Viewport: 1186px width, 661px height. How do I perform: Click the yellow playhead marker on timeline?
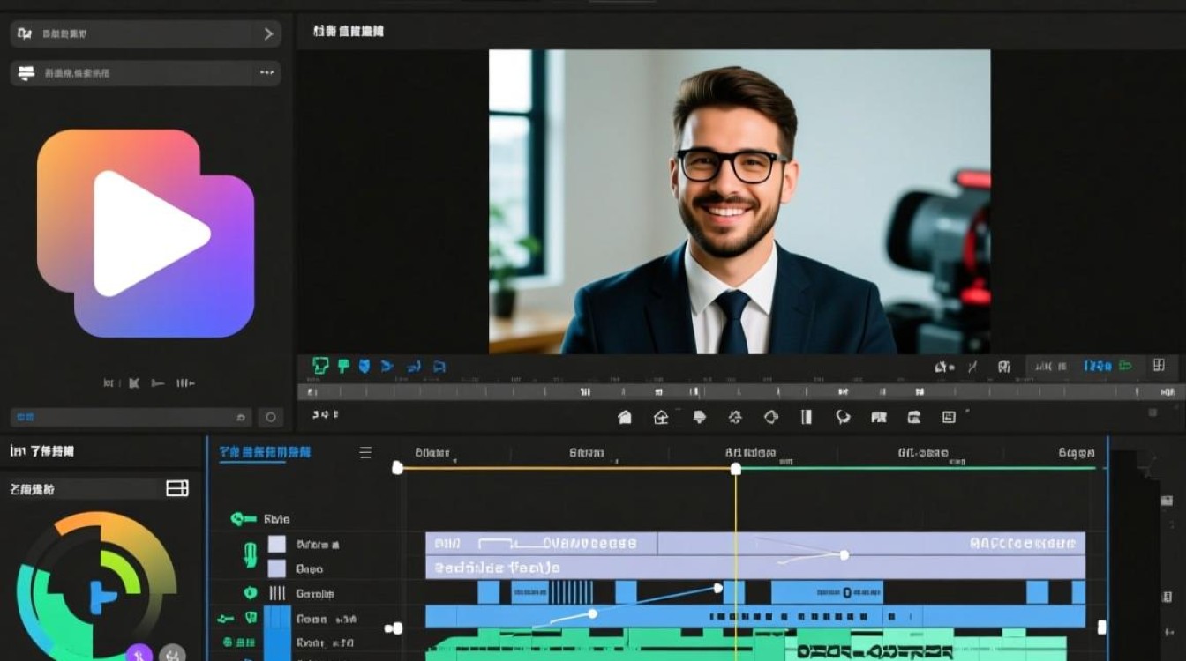(736, 469)
